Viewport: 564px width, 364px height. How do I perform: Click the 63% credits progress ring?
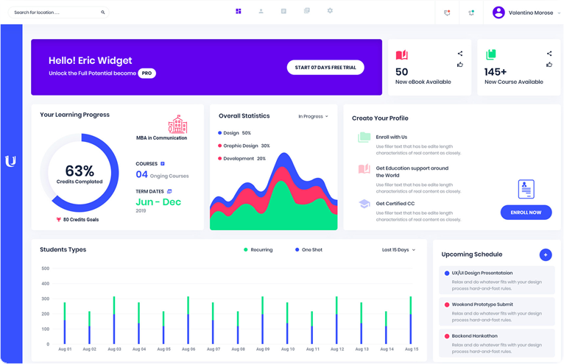pyautogui.click(x=79, y=174)
